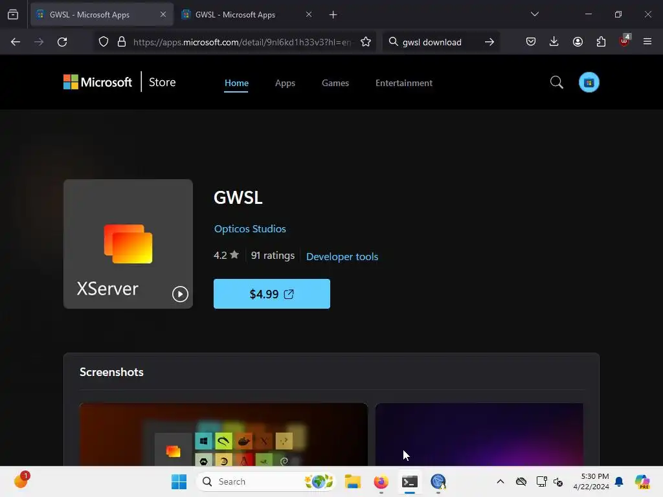Open Copilot preview from the taskbar
This screenshot has width=663, height=497.
click(x=642, y=481)
